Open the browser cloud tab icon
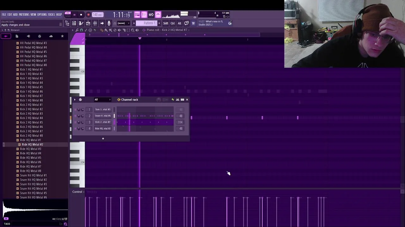405x227 pixels. coord(51,36)
